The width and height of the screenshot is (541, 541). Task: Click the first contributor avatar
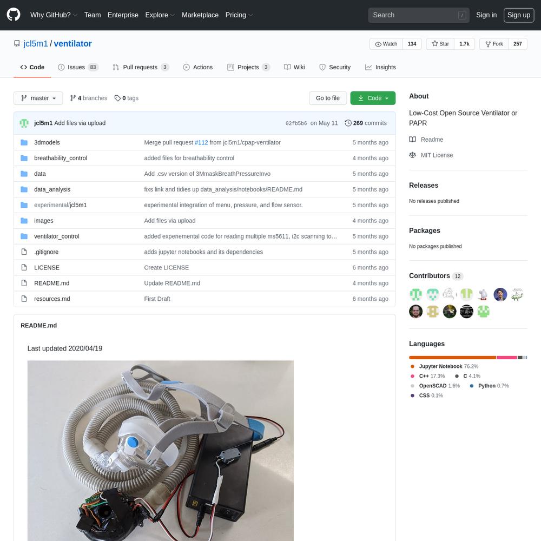tap(415, 294)
